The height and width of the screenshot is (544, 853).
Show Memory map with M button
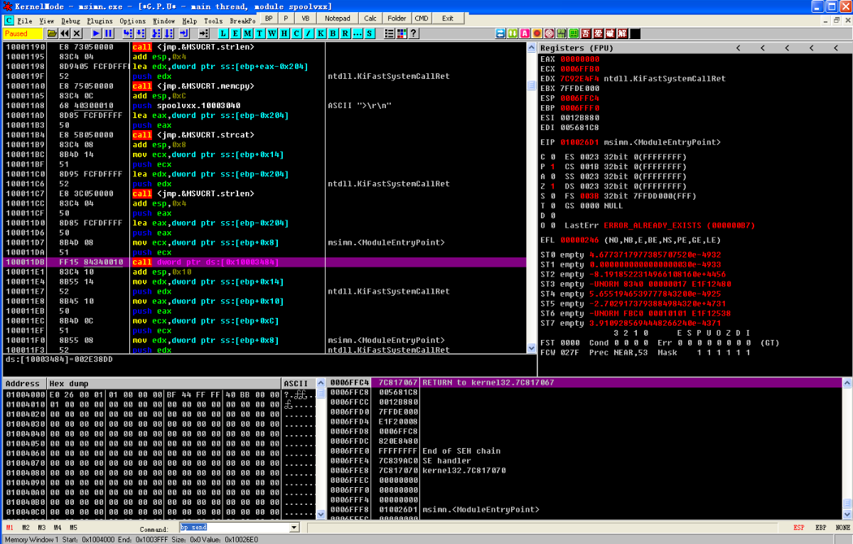pos(247,33)
